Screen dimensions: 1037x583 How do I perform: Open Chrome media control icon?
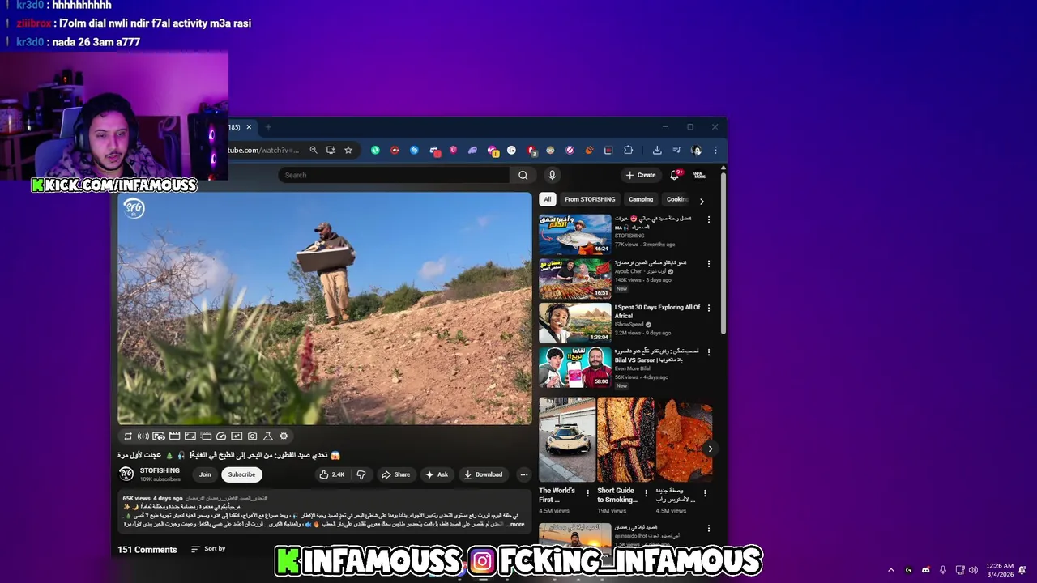676,150
